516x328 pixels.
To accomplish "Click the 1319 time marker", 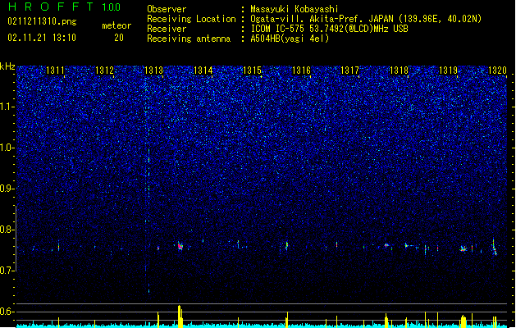I will tap(448, 71).
